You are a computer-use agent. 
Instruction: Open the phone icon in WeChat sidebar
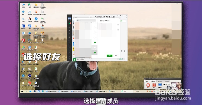(x=69, y=55)
